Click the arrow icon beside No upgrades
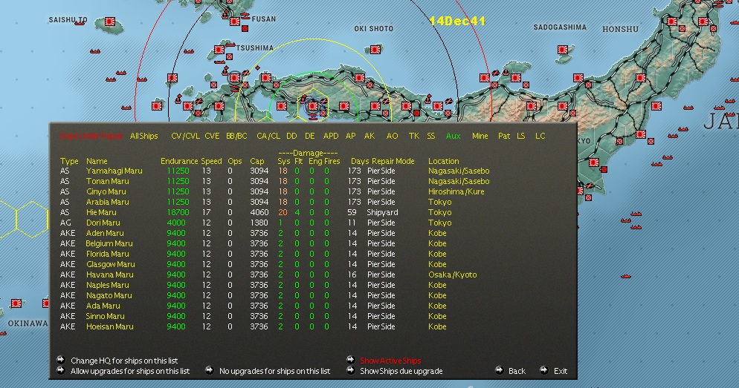The image size is (739, 388). (210, 370)
